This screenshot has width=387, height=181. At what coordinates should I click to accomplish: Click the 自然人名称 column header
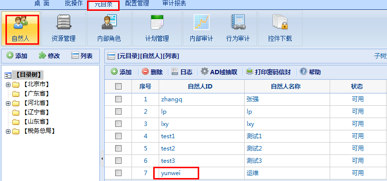tap(286, 87)
